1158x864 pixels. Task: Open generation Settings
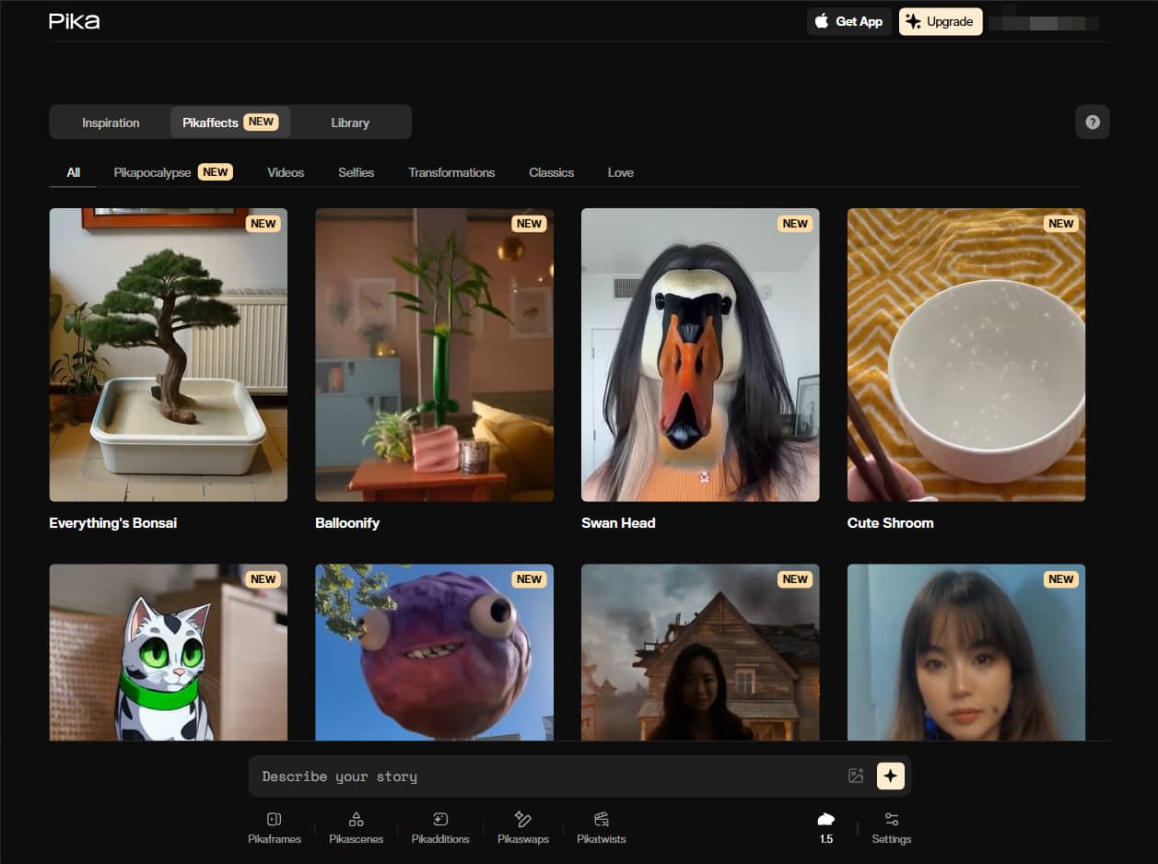891,827
